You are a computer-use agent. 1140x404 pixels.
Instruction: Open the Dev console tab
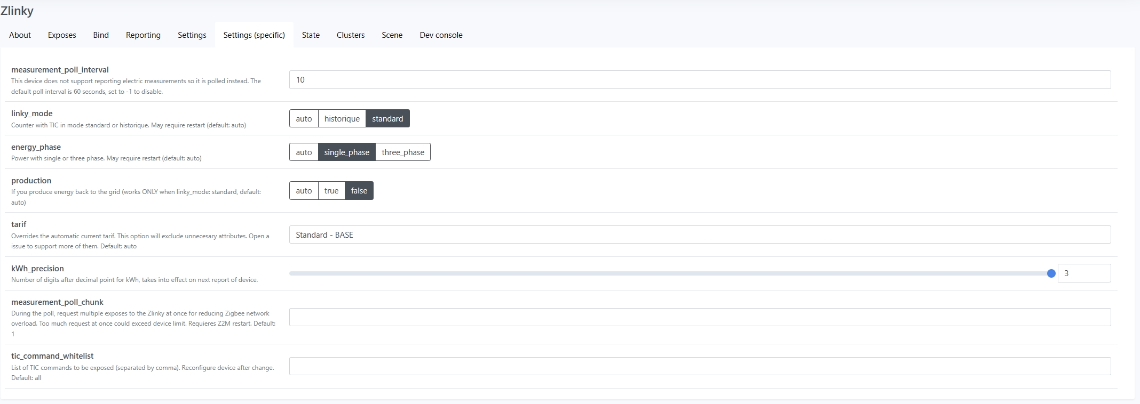[441, 35]
